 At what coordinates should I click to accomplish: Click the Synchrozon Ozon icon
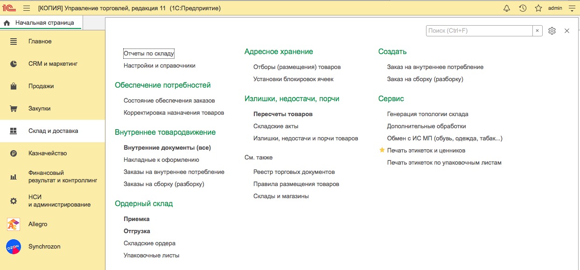tap(14, 247)
